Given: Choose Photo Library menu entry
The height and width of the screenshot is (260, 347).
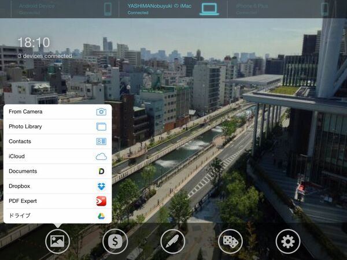Looking at the screenshot, I should 57,127.
